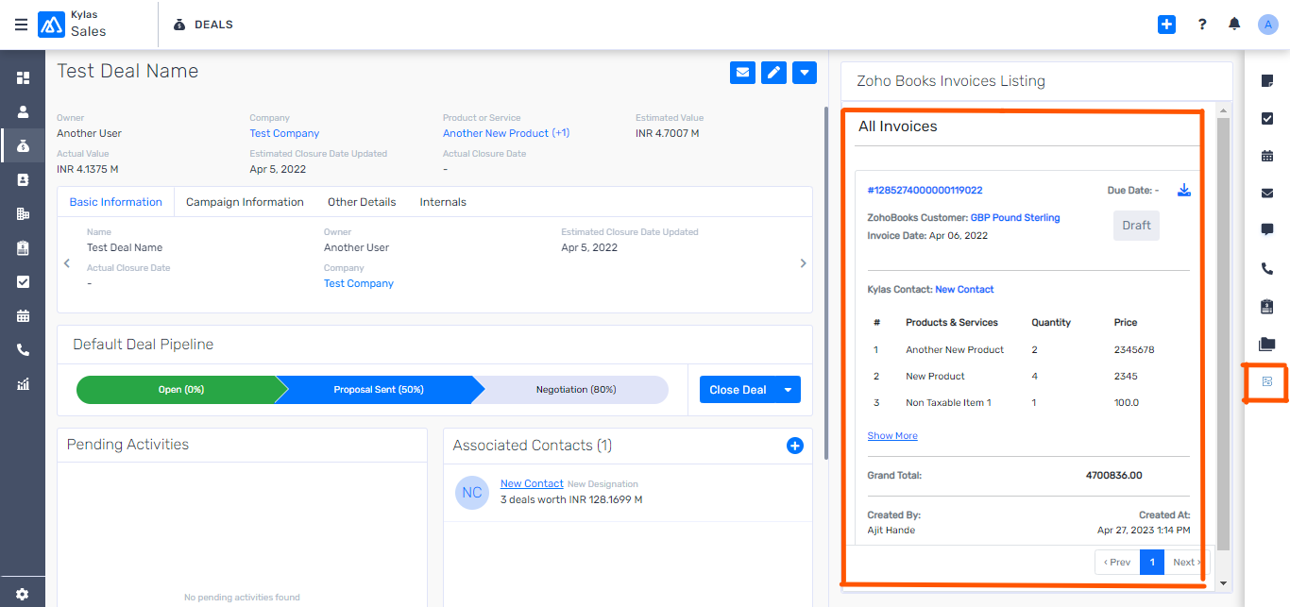Expand the deal actions dropdown arrow
This screenshot has height=607, width=1290.
coord(805,73)
